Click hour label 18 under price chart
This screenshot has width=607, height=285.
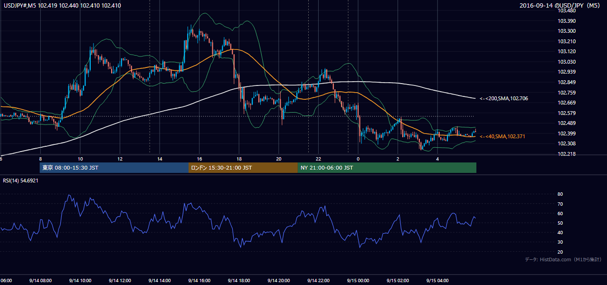[x=239, y=159]
